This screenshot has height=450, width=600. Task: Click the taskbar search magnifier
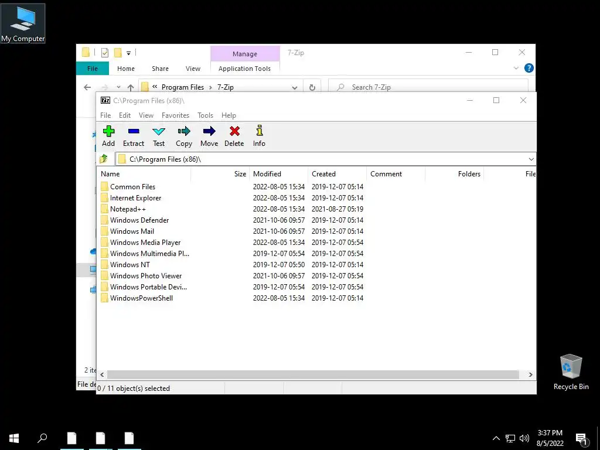point(42,438)
